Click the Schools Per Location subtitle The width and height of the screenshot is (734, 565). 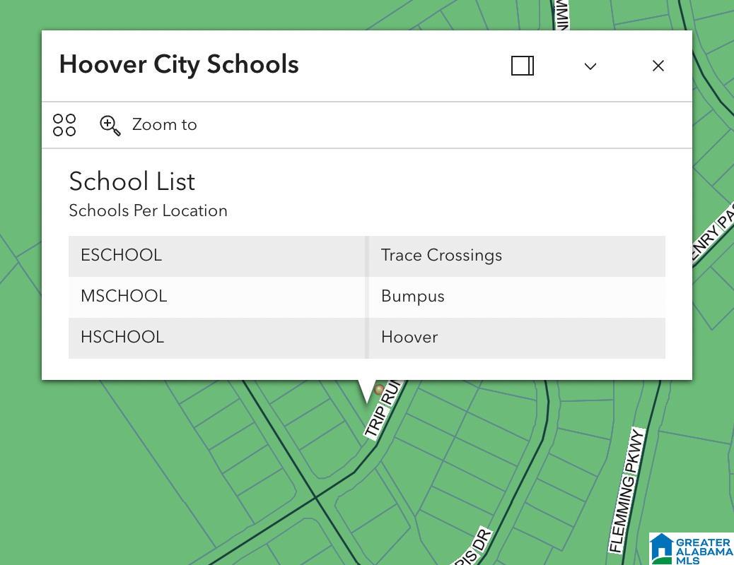[148, 211]
